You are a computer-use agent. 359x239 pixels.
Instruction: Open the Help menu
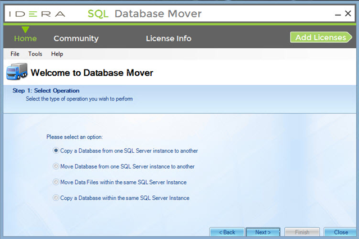point(57,54)
